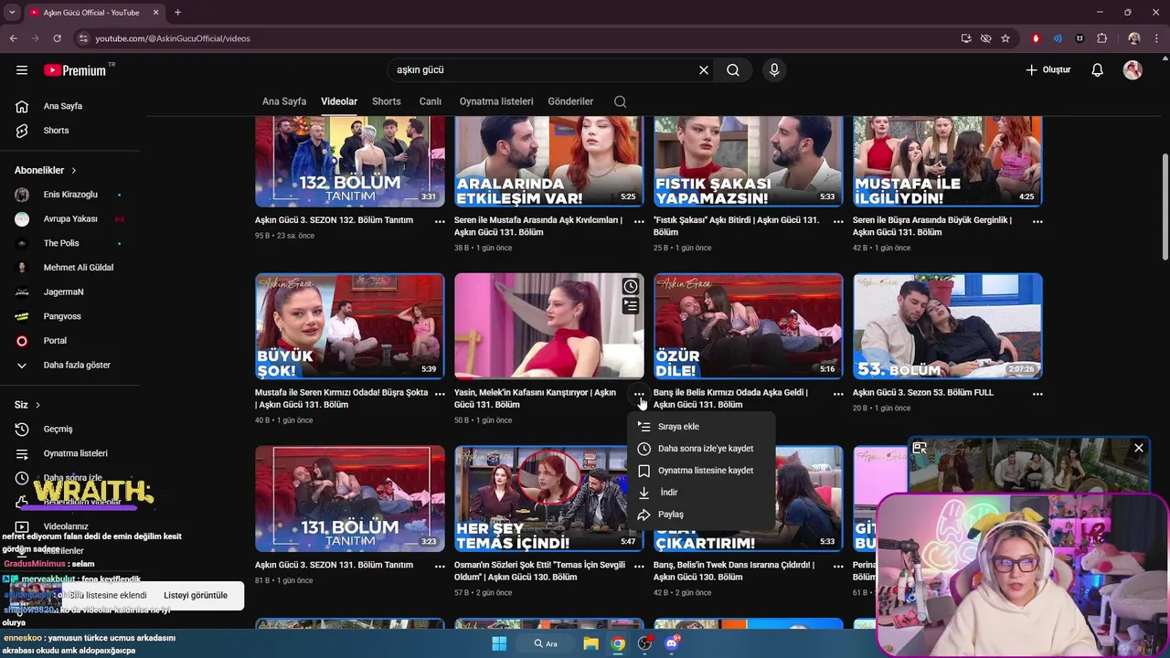
Task: Open options for Seren ile Büşra Gerginlik video
Action: click(x=1037, y=221)
